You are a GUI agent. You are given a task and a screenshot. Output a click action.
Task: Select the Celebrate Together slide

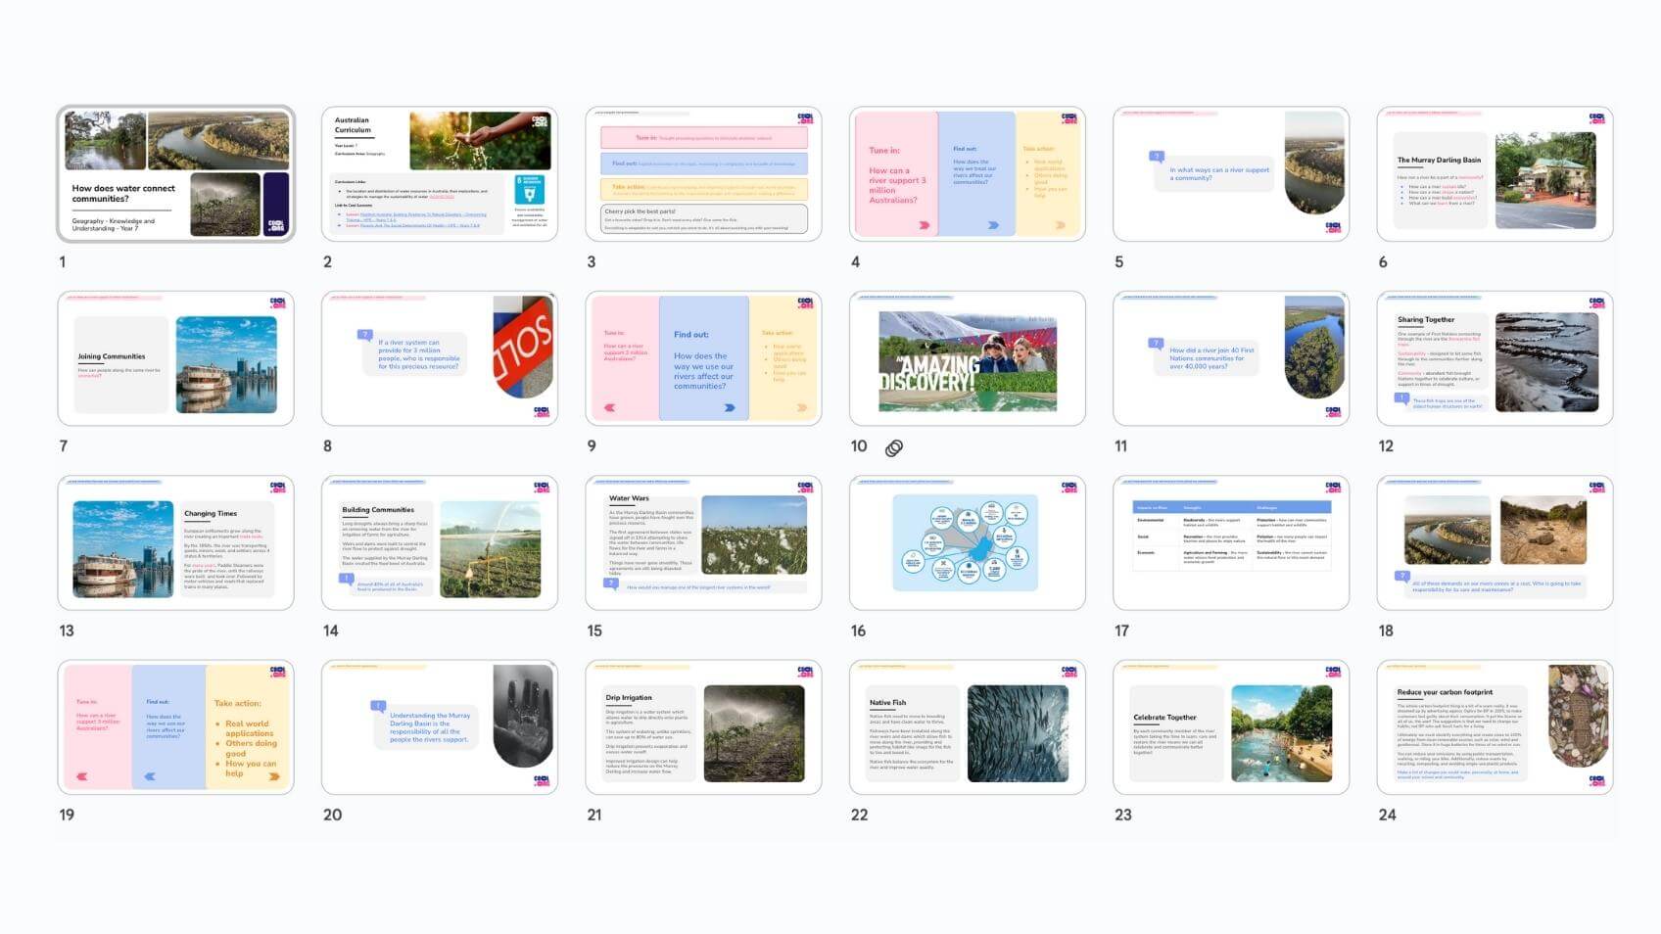click(x=1230, y=726)
